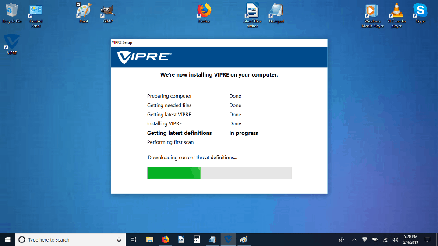Open the Control Panel desktop shortcut
Screen dimensions: 438x246
pos(36,16)
